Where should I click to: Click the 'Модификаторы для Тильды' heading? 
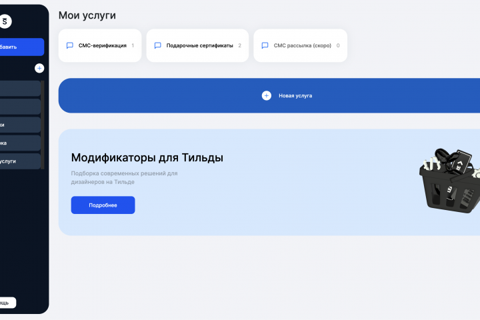[x=147, y=158]
